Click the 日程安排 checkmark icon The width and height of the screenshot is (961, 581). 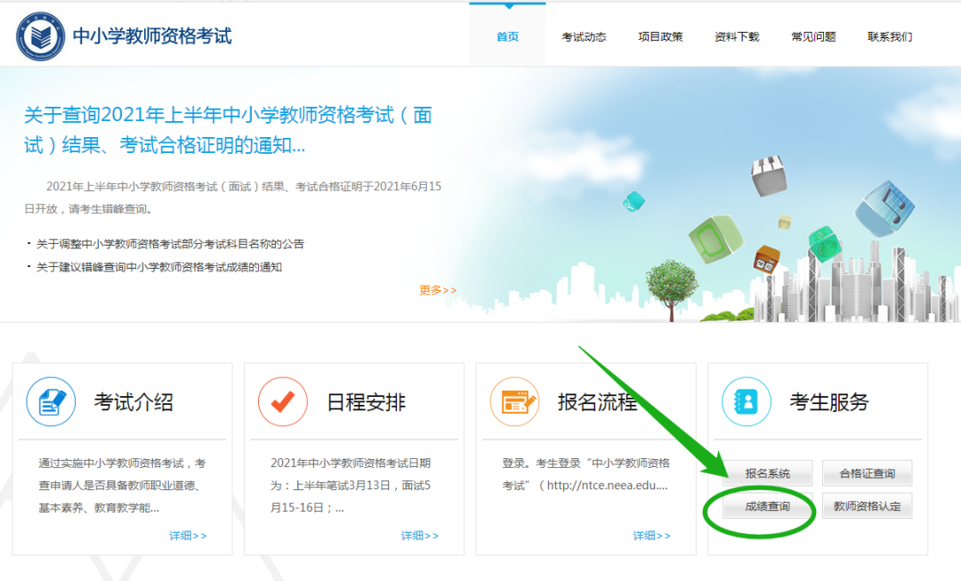tap(282, 402)
